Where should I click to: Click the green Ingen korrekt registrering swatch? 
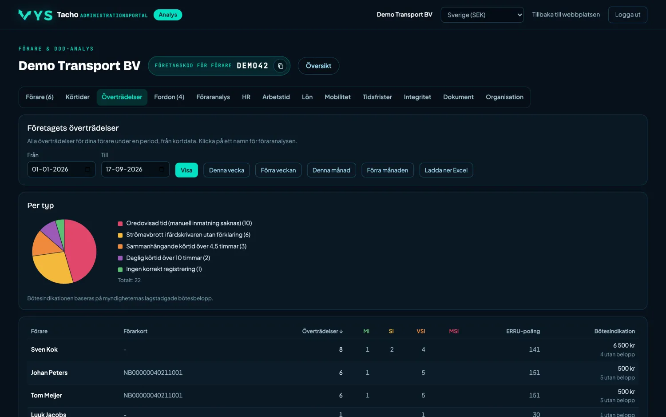[120, 269]
